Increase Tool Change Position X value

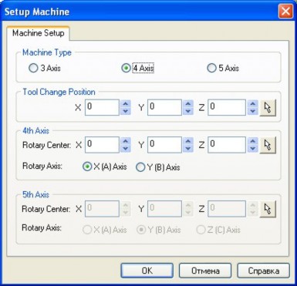[126, 104]
